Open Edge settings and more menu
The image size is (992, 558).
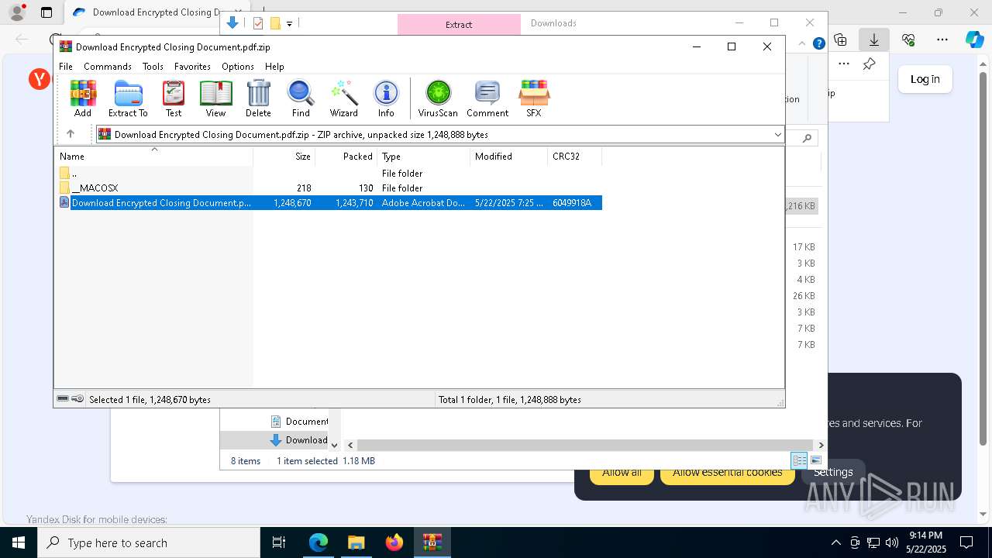(x=942, y=40)
